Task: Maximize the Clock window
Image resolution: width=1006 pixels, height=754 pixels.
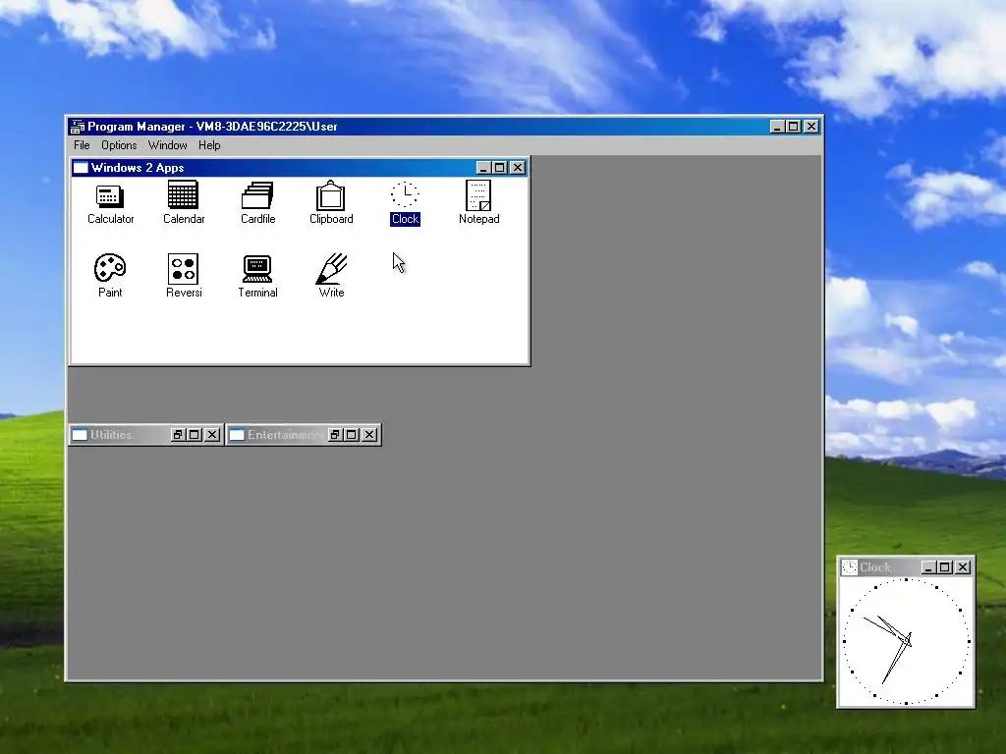Action: click(x=945, y=567)
